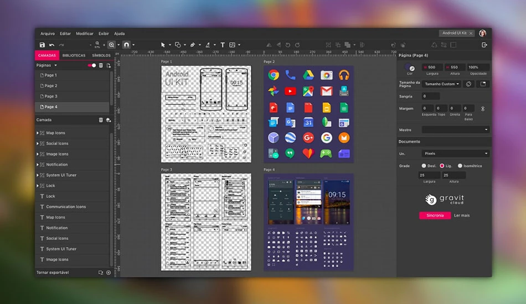Open the Pixels unit dropdown
526x304 pixels.
[455, 153]
